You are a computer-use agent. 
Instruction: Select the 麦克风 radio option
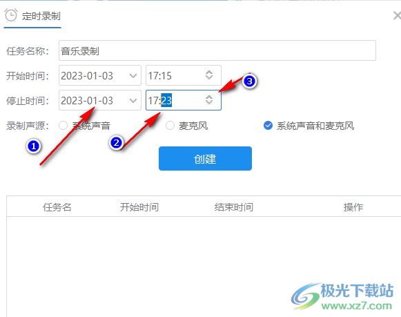point(170,126)
